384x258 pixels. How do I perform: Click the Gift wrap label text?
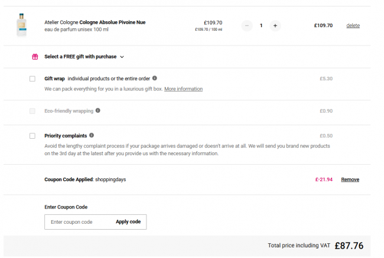click(x=54, y=79)
